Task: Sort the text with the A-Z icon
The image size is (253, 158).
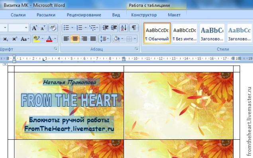Action: [124, 28]
